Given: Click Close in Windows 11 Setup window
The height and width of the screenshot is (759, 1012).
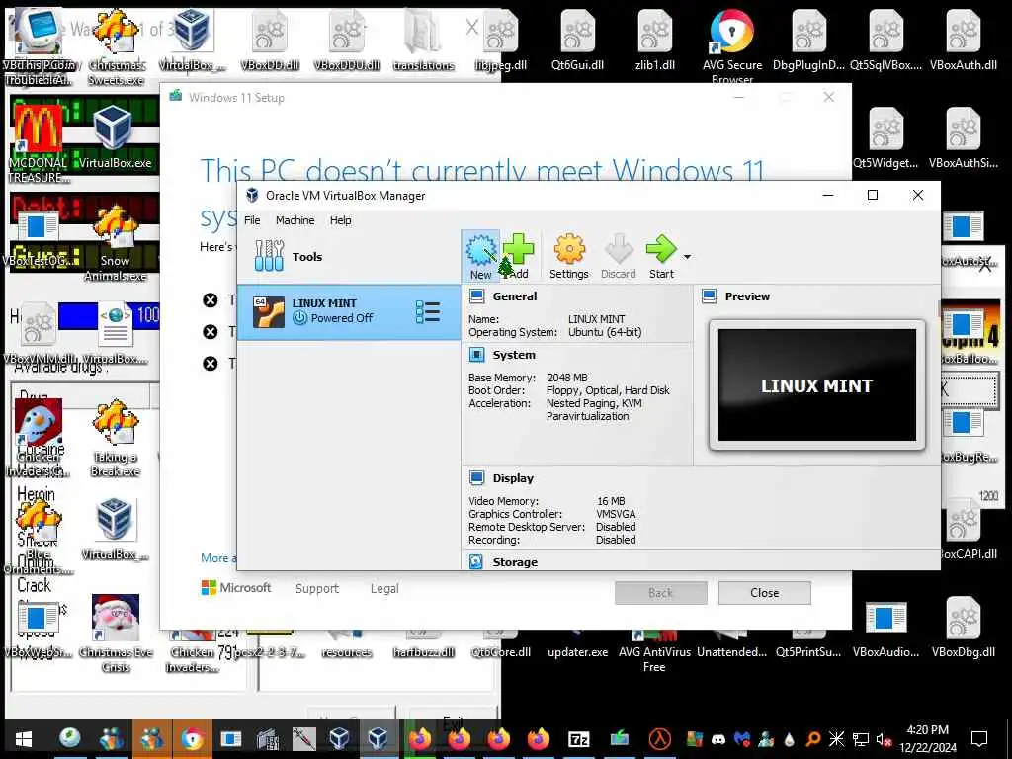Looking at the screenshot, I should coord(764,593).
